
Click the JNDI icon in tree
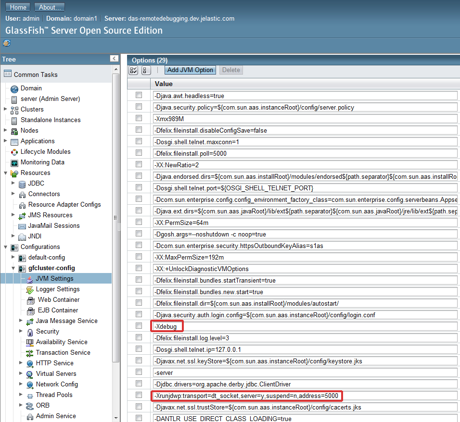coord(22,237)
